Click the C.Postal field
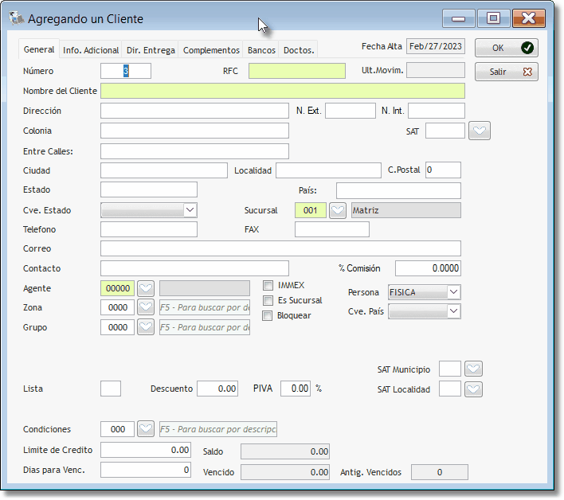This screenshot has width=564, height=500. point(443,170)
